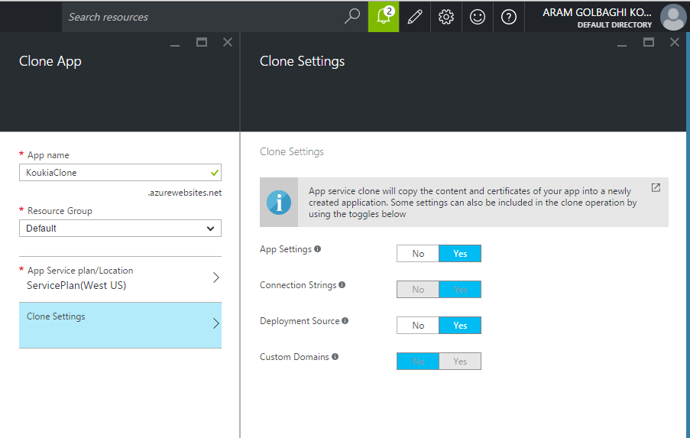Click green checkmark in App name field
Viewport: 690px width, 438px height.
pyautogui.click(x=215, y=173)
